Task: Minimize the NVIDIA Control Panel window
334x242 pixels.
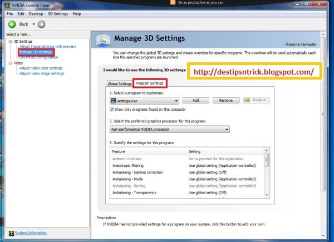Action: (x=297, y=4)
